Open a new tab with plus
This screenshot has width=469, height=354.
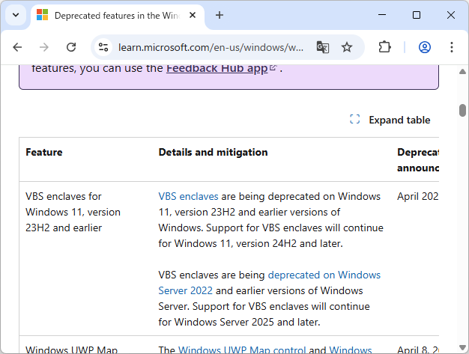tap(220, 15)
